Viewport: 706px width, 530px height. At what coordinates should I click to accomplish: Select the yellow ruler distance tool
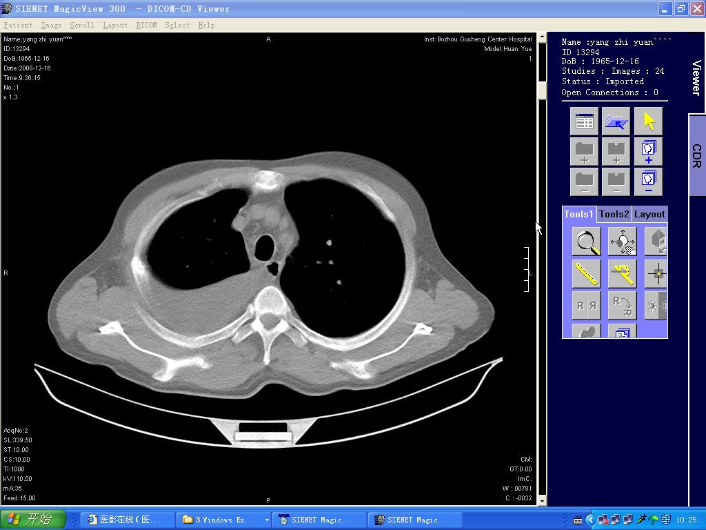click(x=586, y=273)
